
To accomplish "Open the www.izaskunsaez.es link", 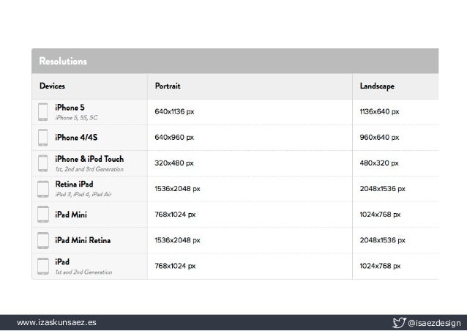I will pyautogui.click(x=56, y=322).
